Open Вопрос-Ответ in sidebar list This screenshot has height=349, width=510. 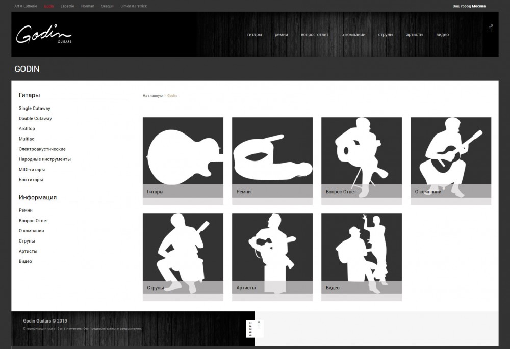34,220
